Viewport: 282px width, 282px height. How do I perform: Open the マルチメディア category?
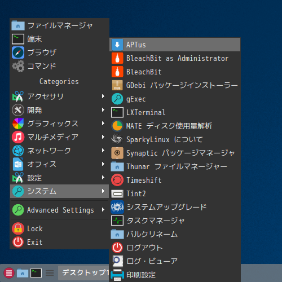pyautogui.click(x=59, y=137)
